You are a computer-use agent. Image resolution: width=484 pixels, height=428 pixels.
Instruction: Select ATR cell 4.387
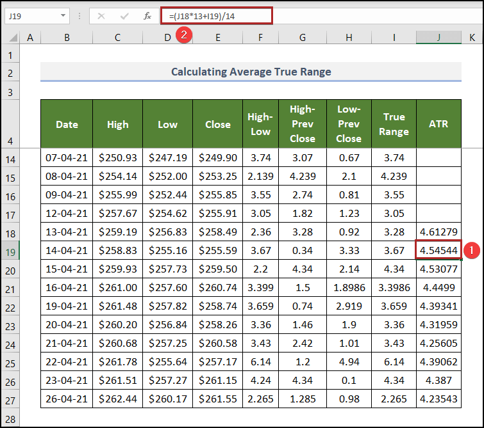(x=438, y=380)
